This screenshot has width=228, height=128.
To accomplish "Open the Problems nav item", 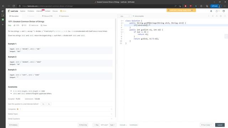I will pos(31,11).
